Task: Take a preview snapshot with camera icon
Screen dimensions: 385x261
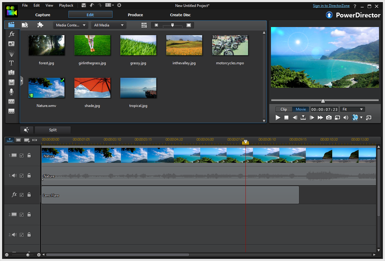Action: tap(329, 118)
